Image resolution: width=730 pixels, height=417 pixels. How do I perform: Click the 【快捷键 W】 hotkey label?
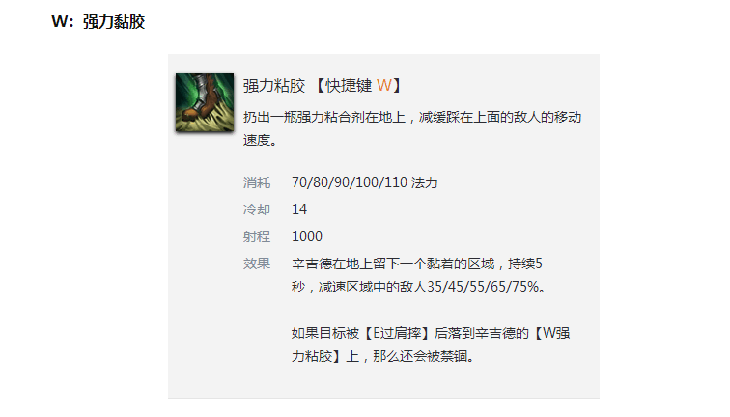click(x=358, y=86)
